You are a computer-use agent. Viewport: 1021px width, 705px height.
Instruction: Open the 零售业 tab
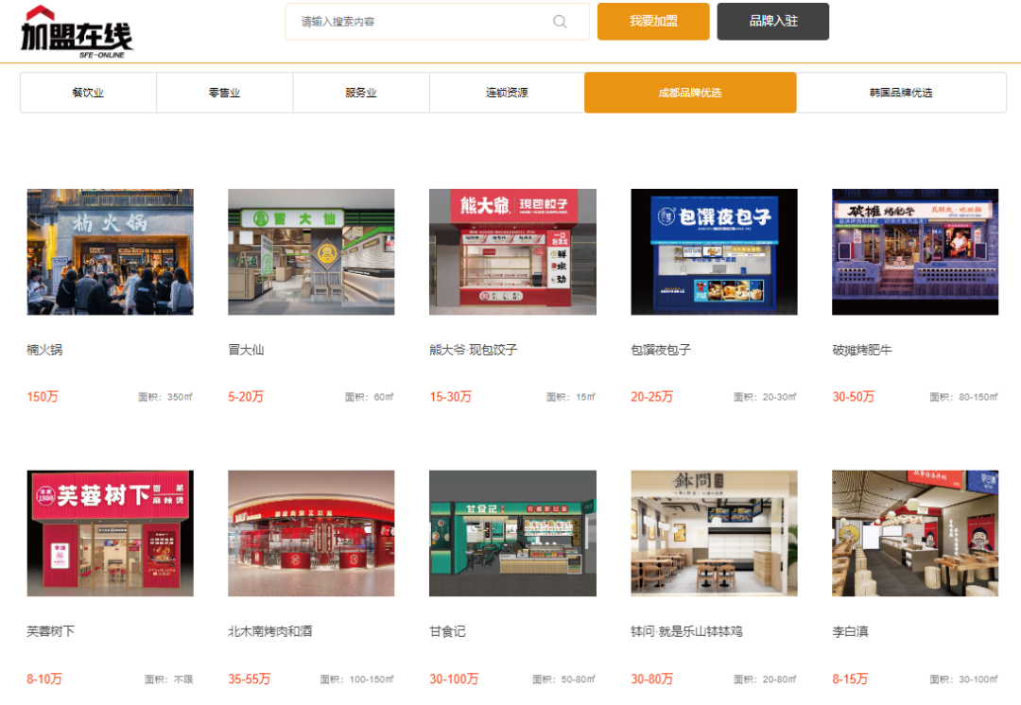[x=225, y=93]
